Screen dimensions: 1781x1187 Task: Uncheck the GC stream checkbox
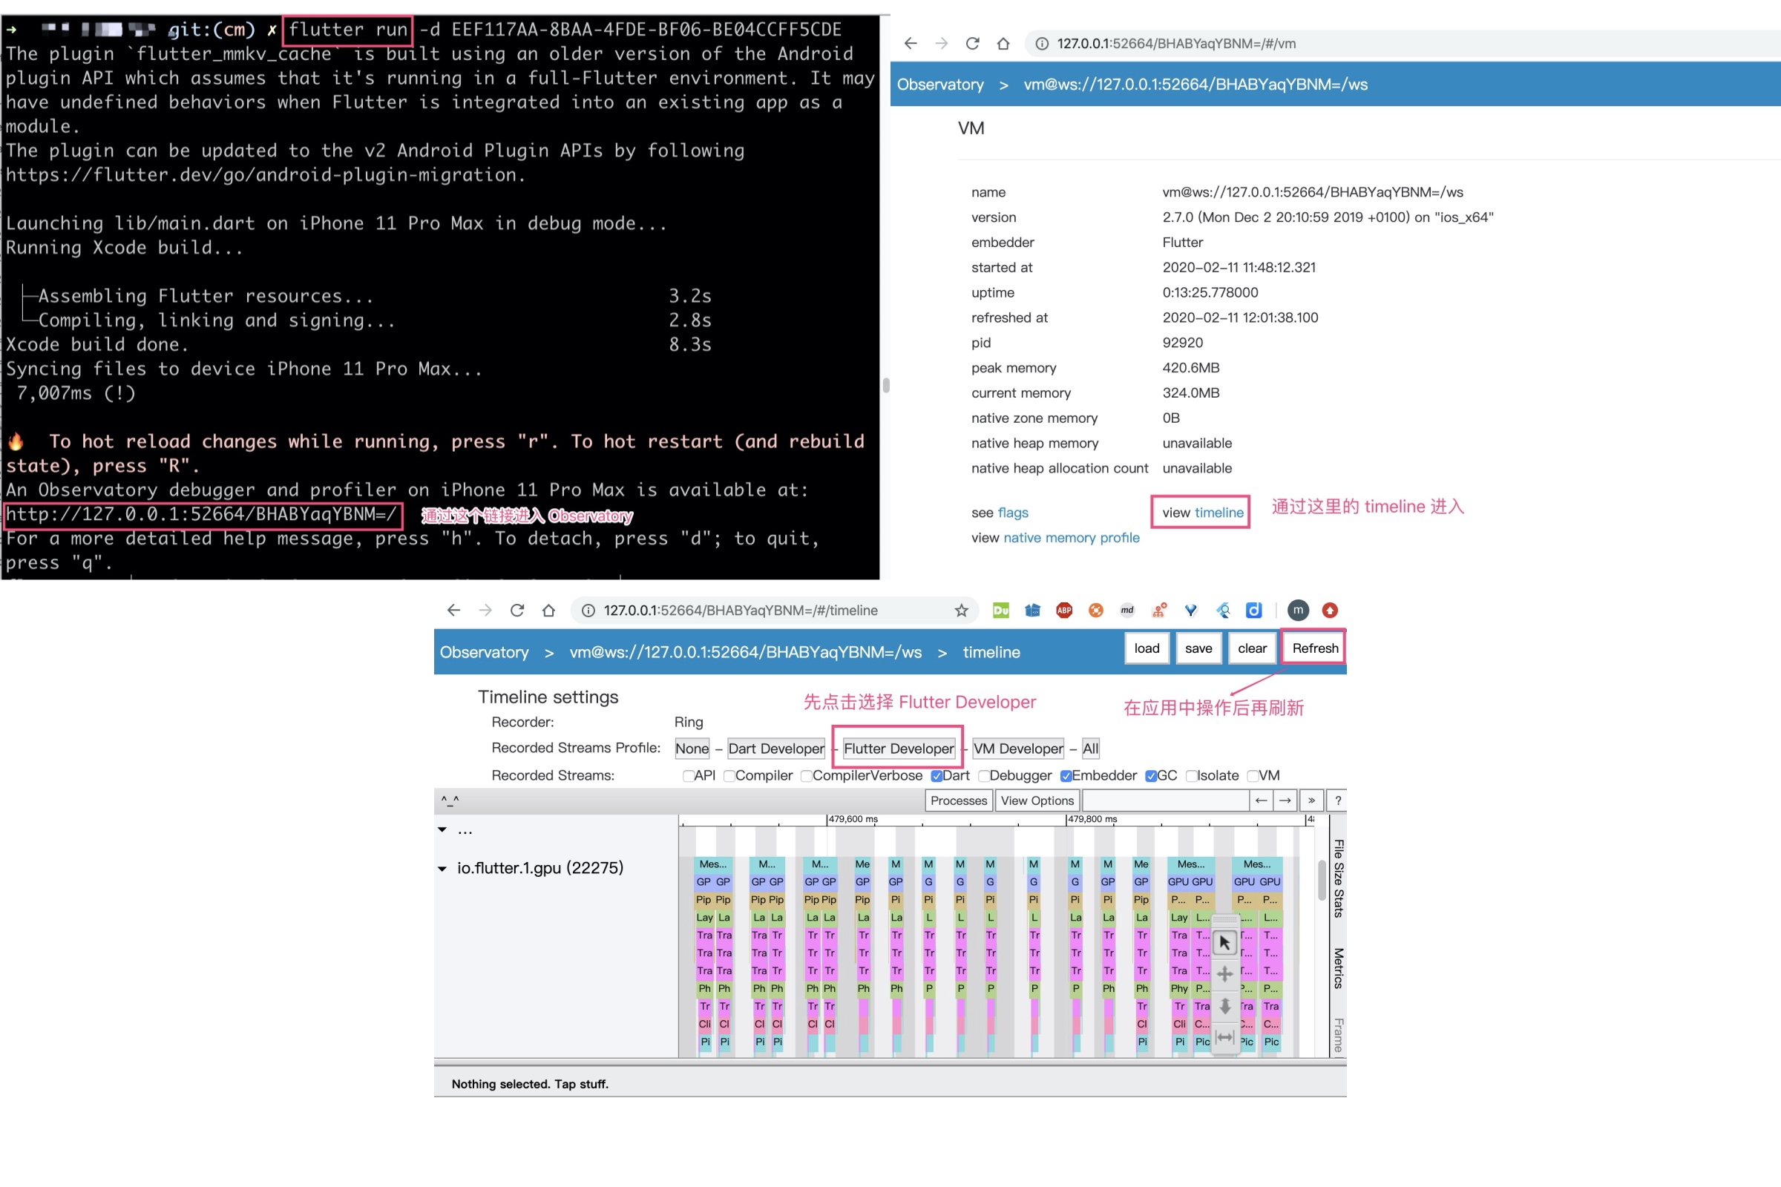[x=1151, y=775]
